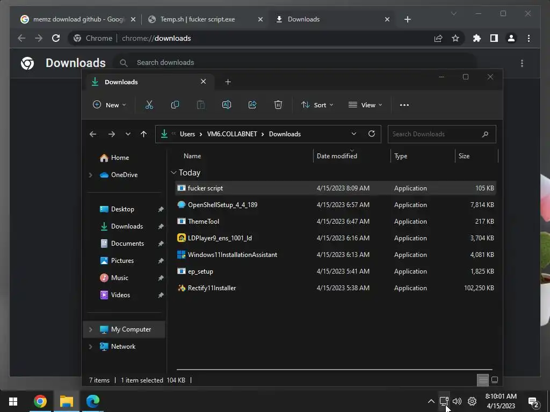Switch to large thumbnails view icon in status bar

coord(495,380)
